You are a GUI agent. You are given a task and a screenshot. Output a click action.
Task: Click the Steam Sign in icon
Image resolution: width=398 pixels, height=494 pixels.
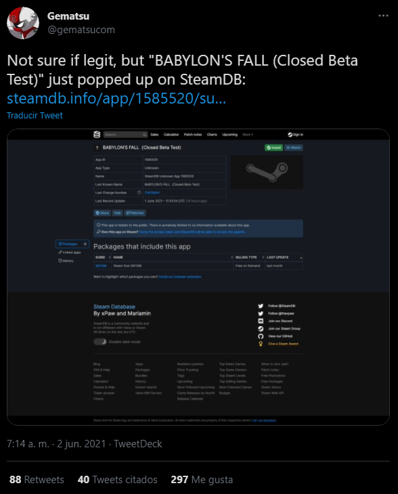(290, 135)
